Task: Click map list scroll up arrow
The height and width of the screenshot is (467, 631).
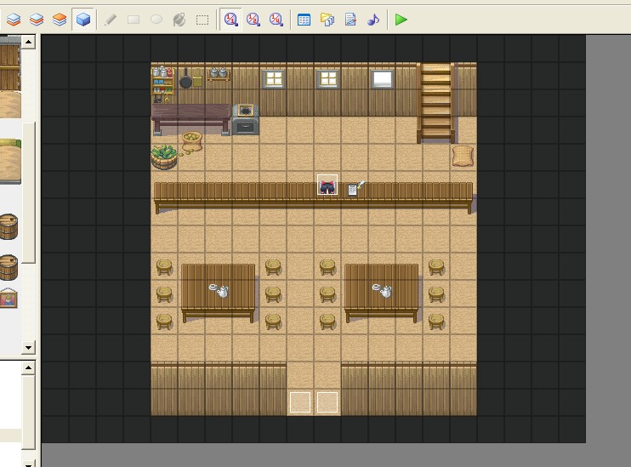Action: click(29, 367)
